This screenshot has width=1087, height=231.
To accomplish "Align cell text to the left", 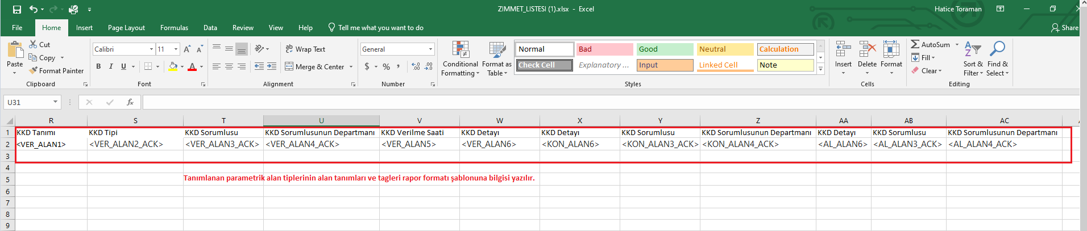I will point(217,66).
